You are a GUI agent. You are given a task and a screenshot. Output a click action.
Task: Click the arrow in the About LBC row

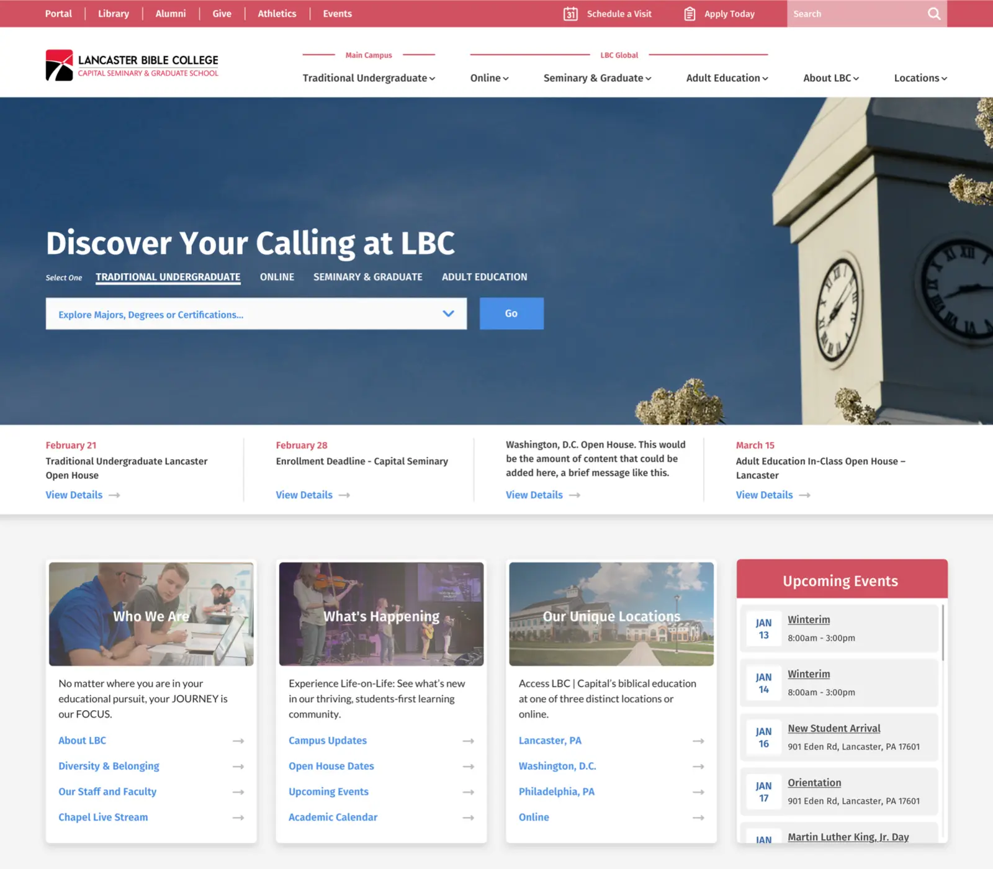(238, 741)
